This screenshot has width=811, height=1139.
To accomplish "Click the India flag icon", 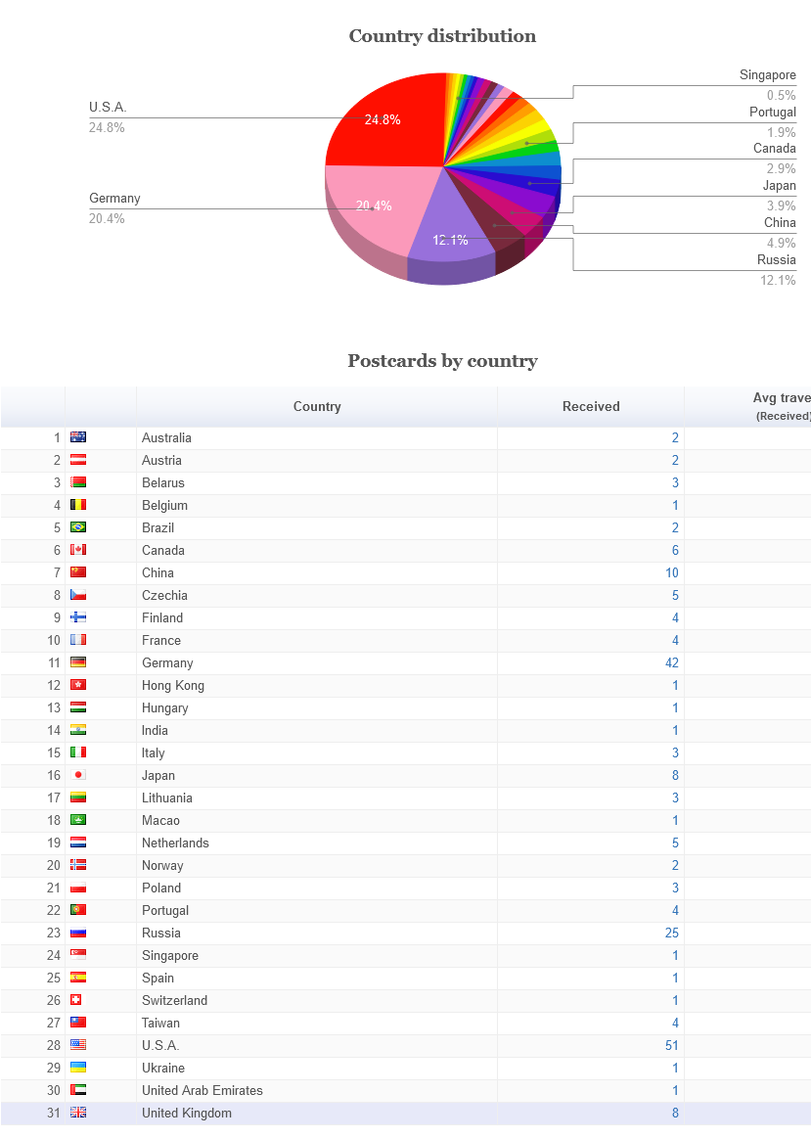I will 78,730.
